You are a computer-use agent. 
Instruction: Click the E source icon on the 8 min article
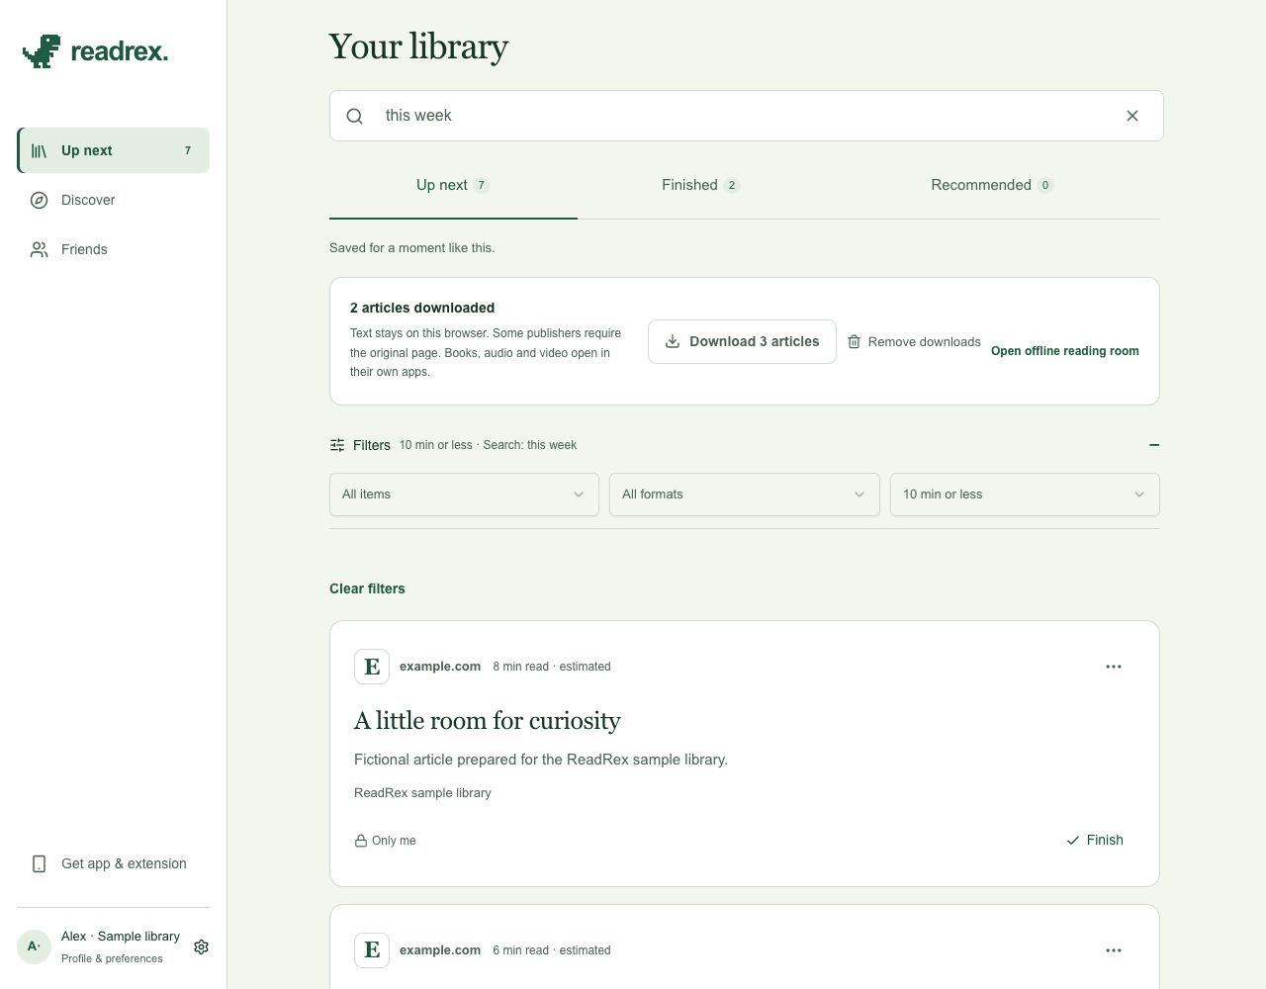click(372, 667)
